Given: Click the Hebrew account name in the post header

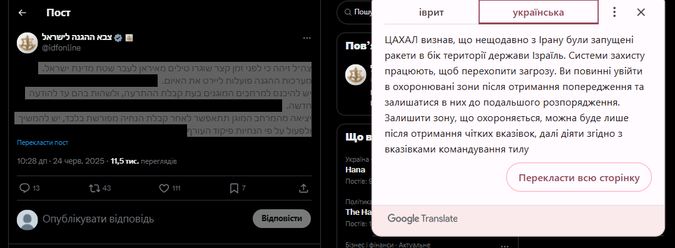Looking at the screenshot, I should pyautogui.click(x=76, y=37).
